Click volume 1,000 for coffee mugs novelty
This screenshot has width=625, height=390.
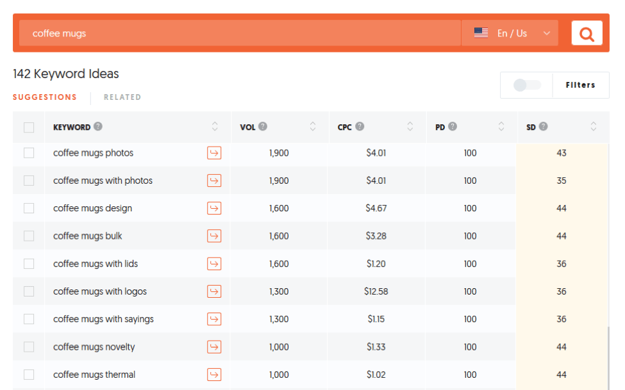279,346
